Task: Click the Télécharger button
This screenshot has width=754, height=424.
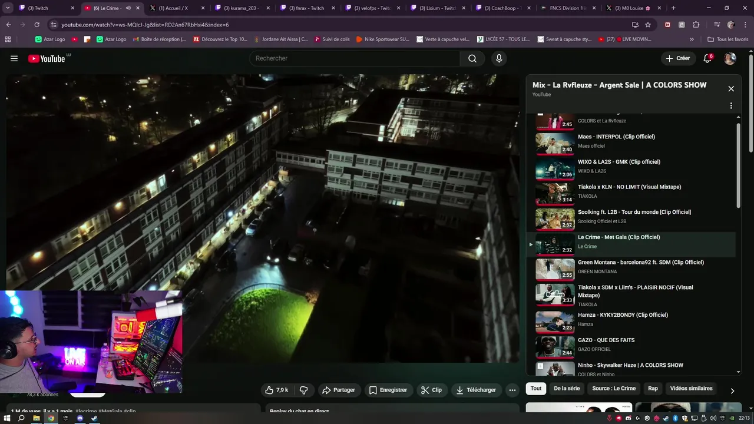Action: click(x=476, y=390)
